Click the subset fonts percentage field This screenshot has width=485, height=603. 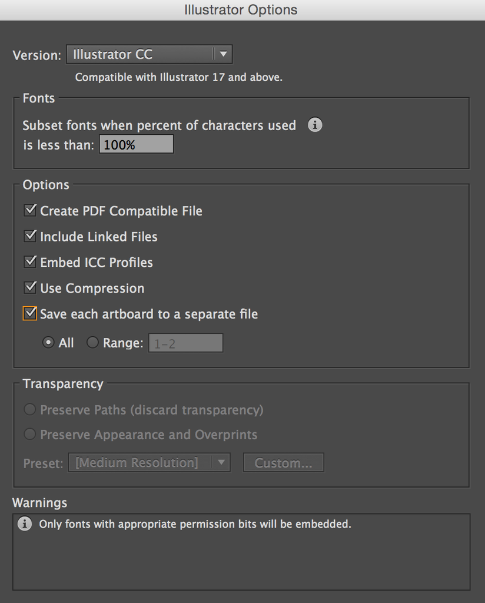coord(136,144)
